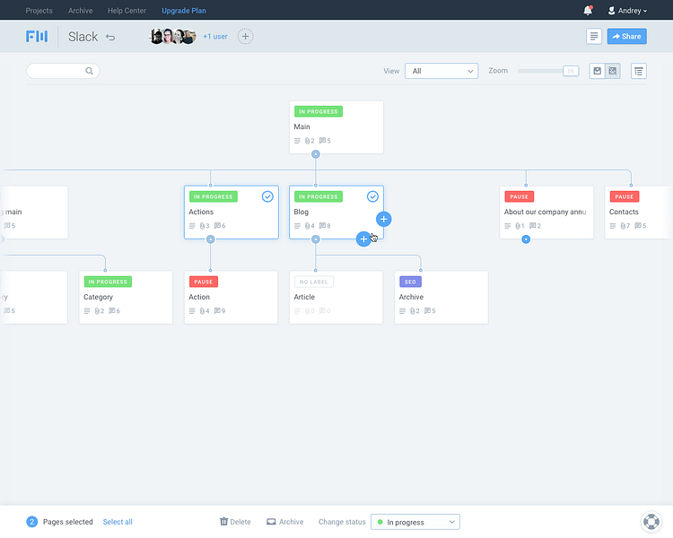Screen dimensions: 673x538
Task: Click the Zoom slider handle
Action: pyautogui.click(x=571, y=71)
